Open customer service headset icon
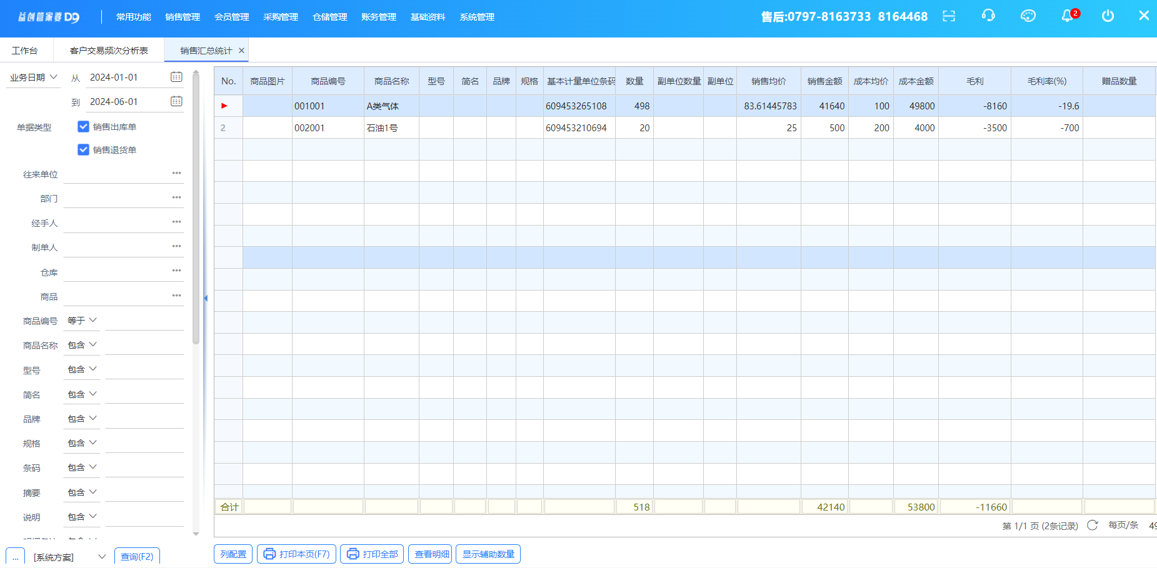The width and height of the screenshot is (1157, 568). [988, 16]
